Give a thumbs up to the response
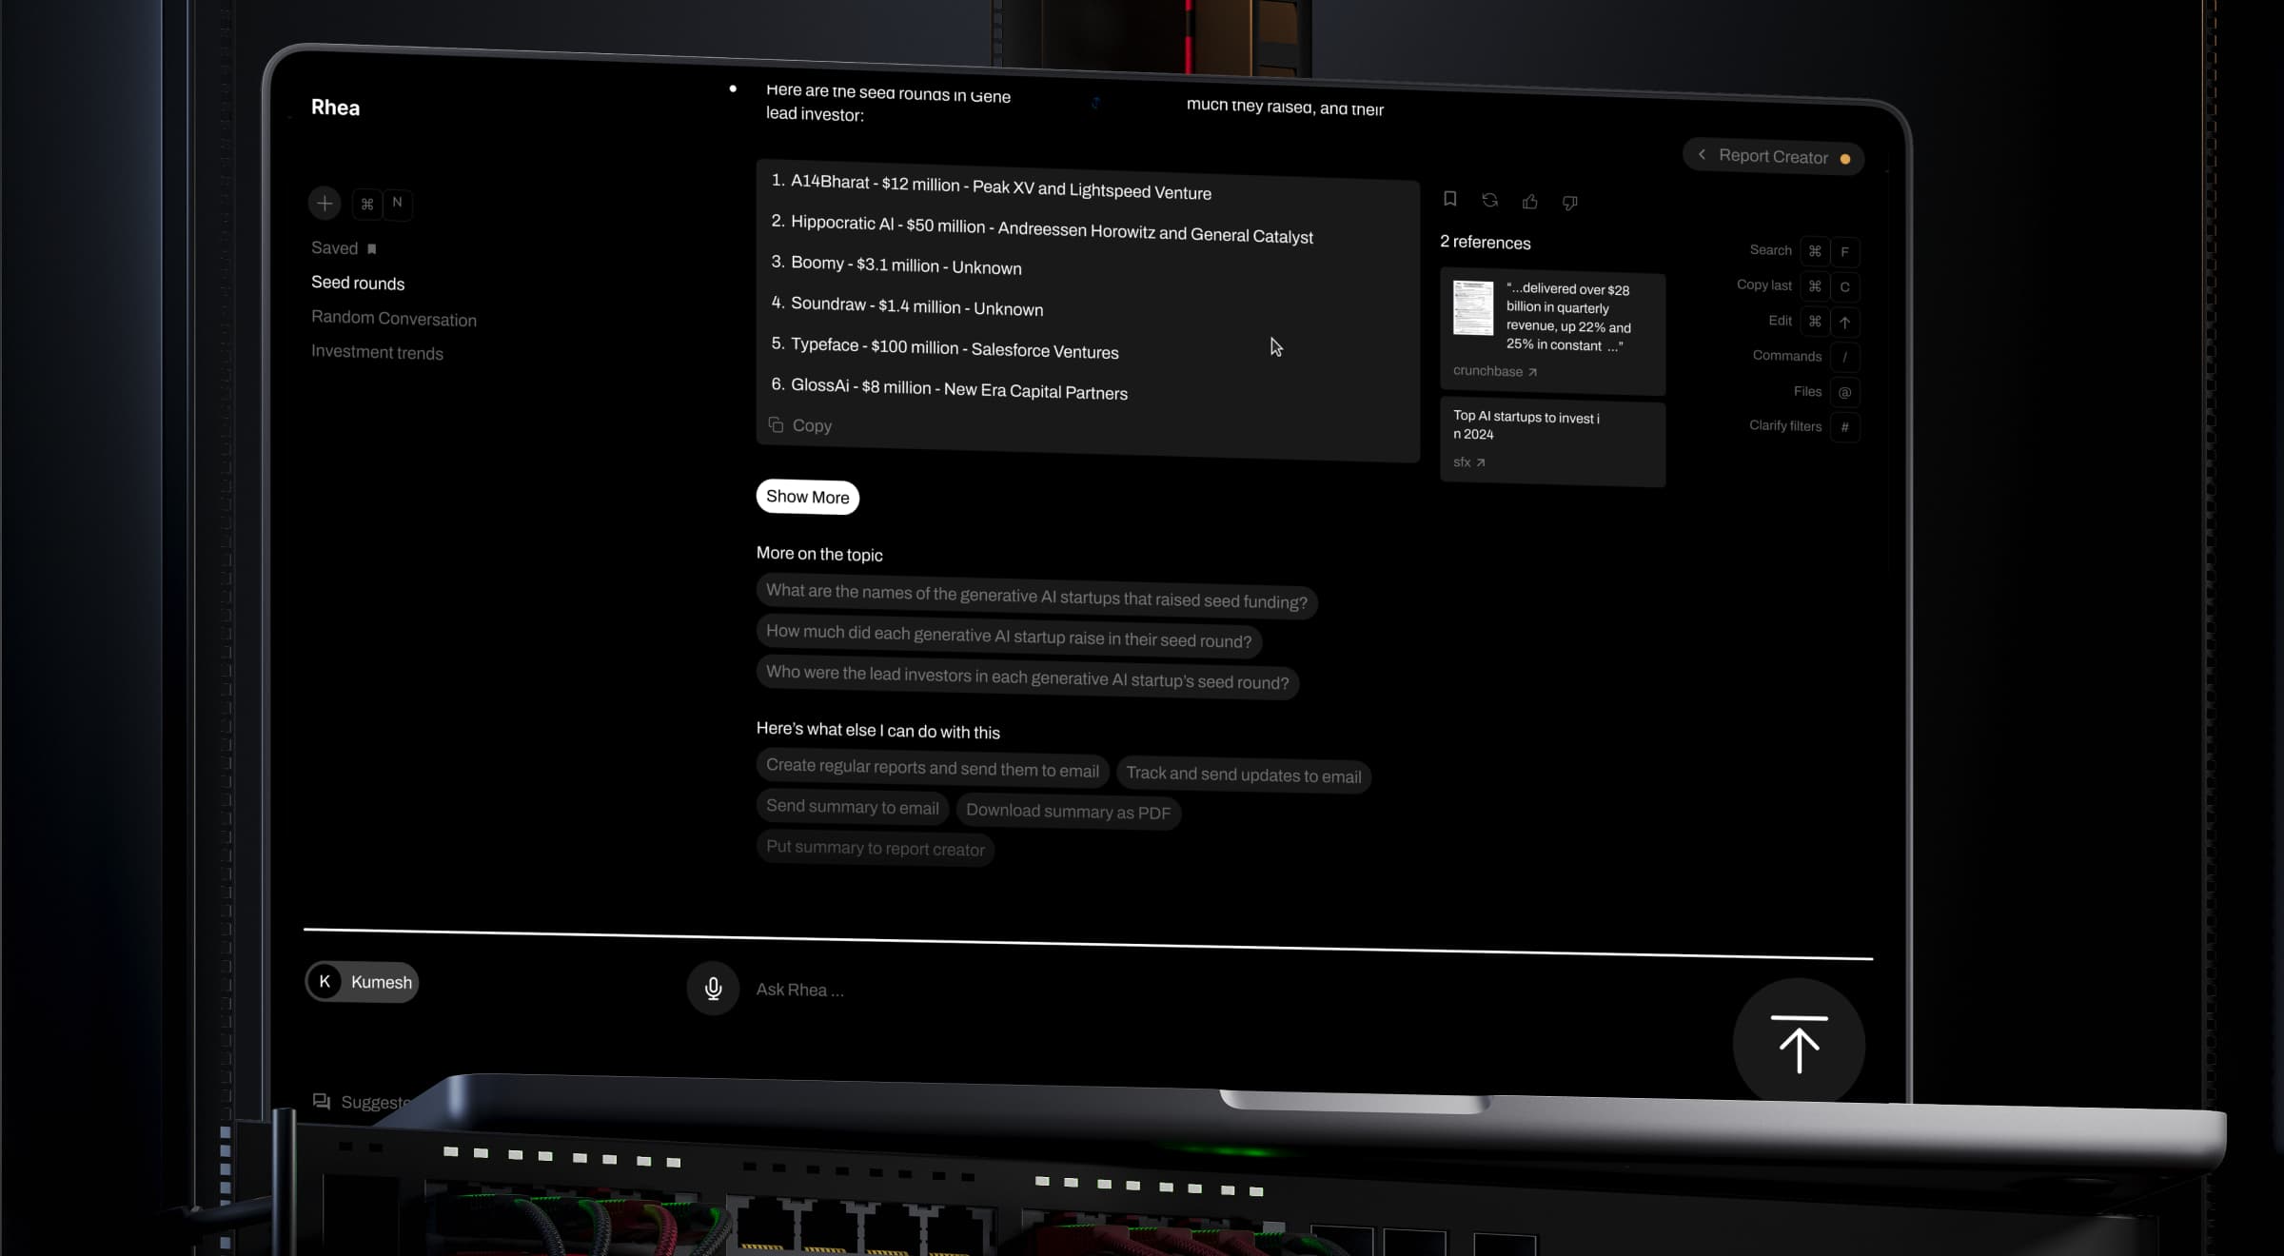Screen dimensions: 2284x1256 coord(1530,201)
